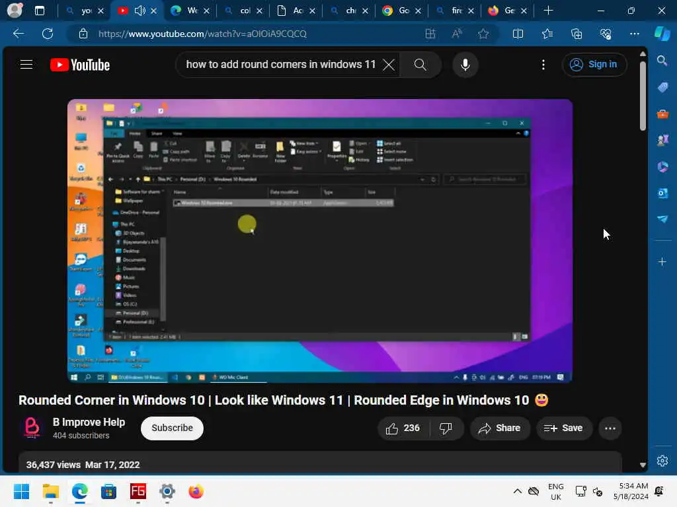Viewport: 677px width, 507px height.
Task: Open sidebar settings gear
Action: [x=662, y=461]
